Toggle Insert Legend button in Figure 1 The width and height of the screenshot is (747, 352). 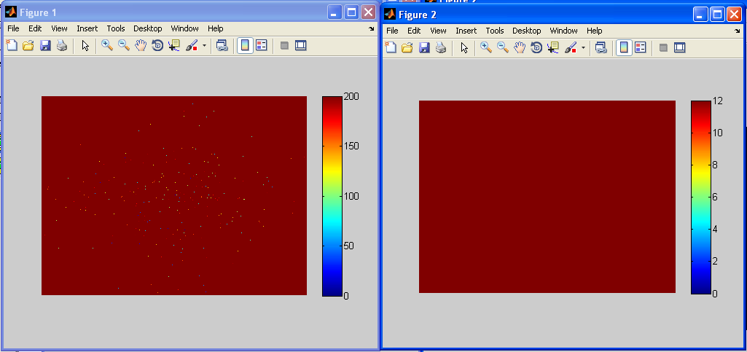click(261, 46)
